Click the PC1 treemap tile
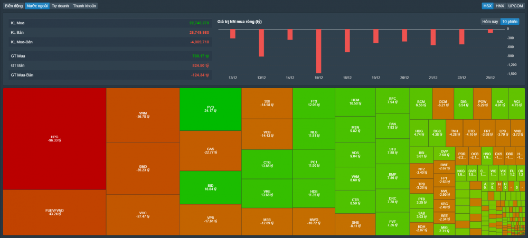The height and width of the screenshot is (238, 528). click(x=314, y=164)
